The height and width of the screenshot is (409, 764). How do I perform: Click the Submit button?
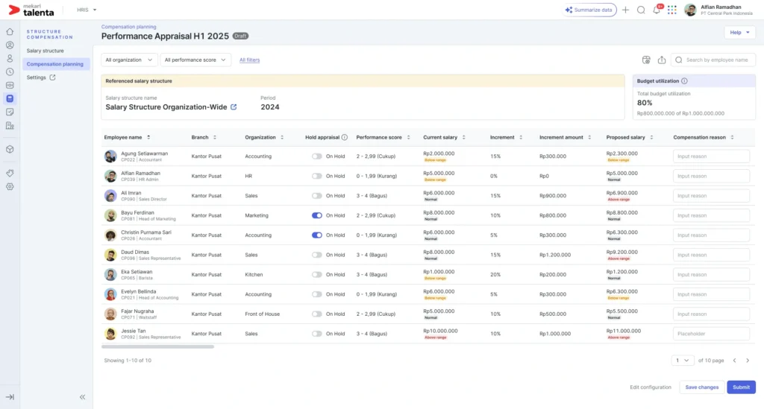[x=741, y=387]
